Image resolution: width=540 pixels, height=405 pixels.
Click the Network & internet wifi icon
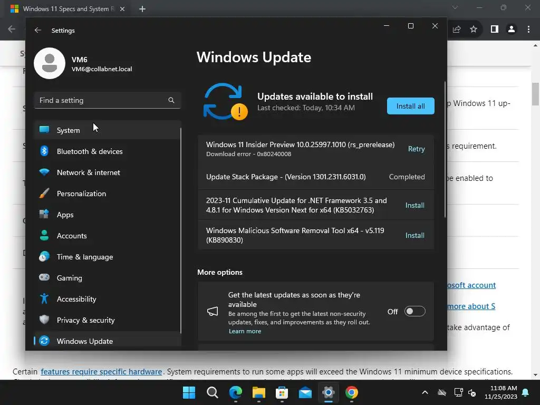click(44, 172)
